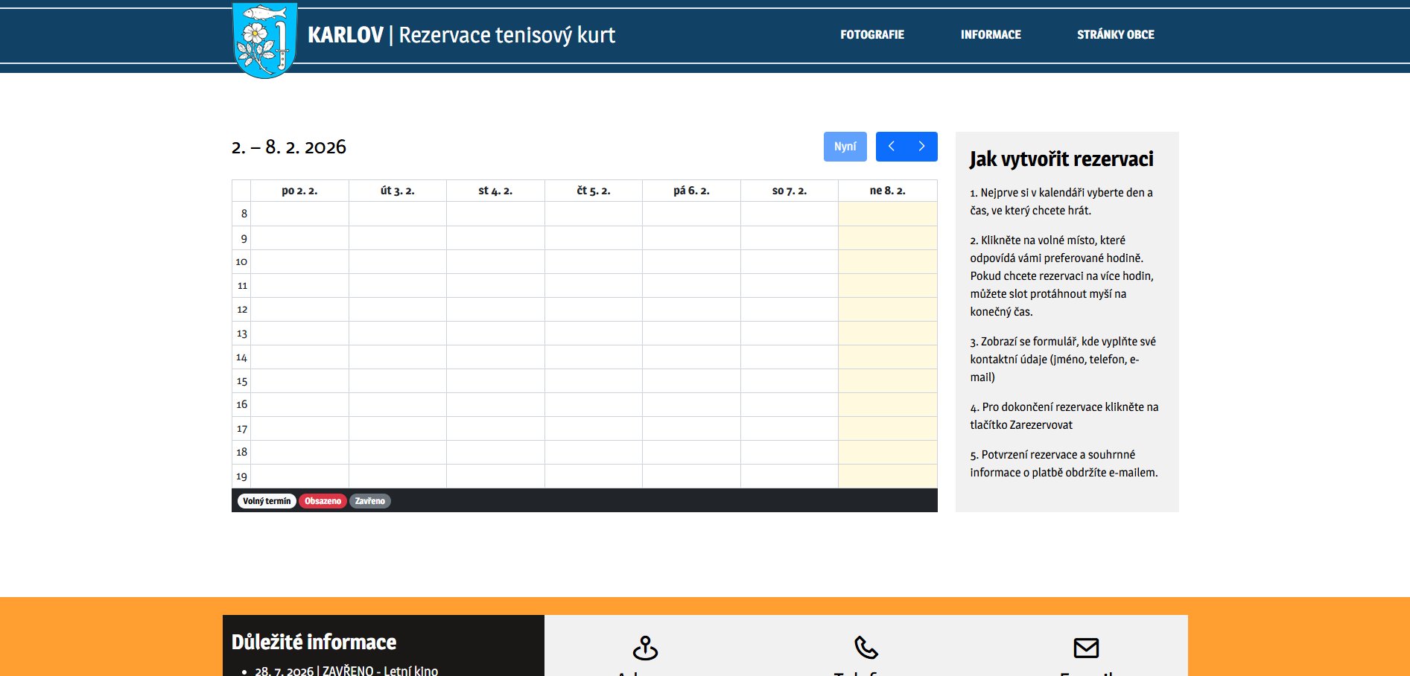Open the Informace menu item
1410x676 pixels.
point(990,35)
